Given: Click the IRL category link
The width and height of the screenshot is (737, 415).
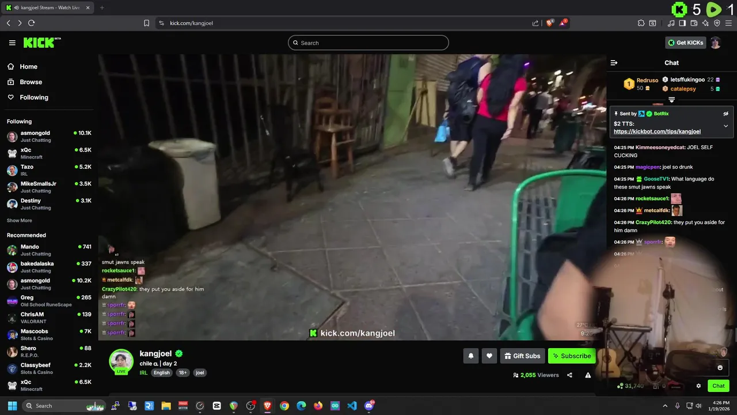Looking at the screenshot, I should click(x=143, y=373).
